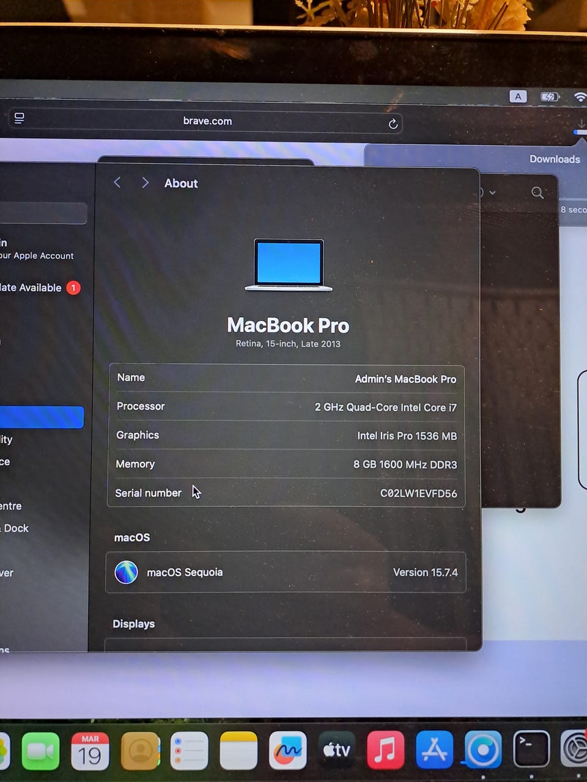This screenshot has height=782, width=587.
Task: Open the Wi-Fi menu bar icon
Action: click(x=580, y=97)
